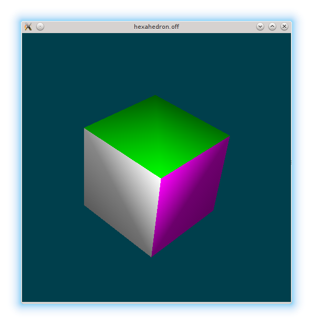Maximize window with up-chevron button

coord(272,27)
